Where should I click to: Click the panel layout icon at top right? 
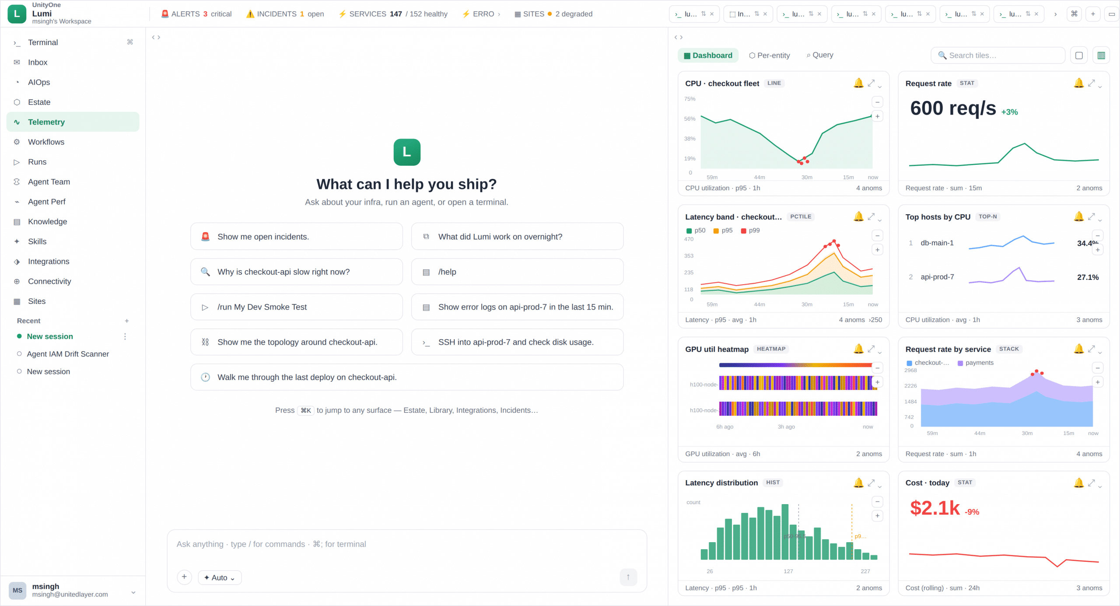click(x=1112, y=14)
